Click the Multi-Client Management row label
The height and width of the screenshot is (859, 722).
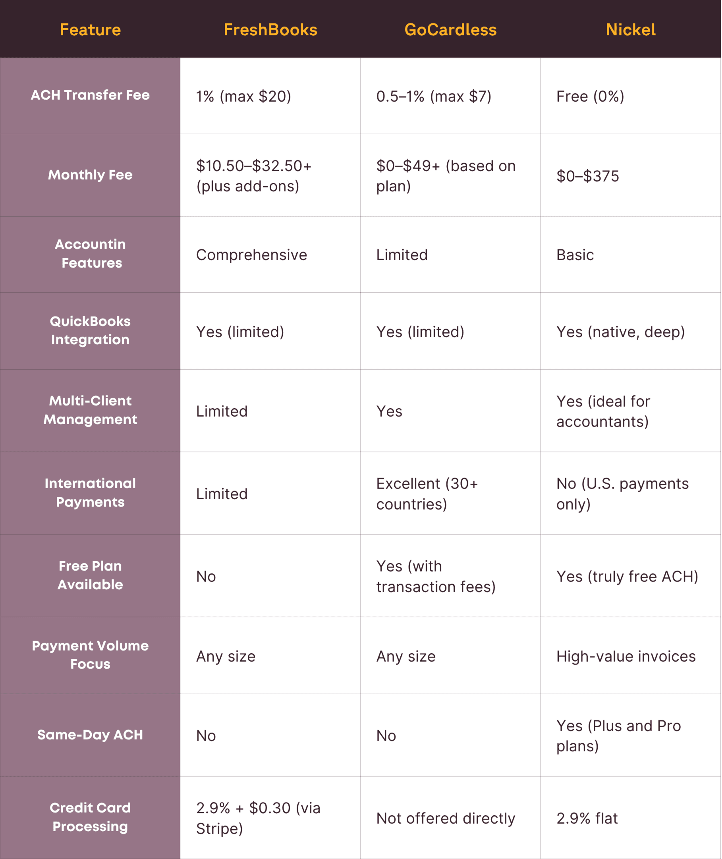90,410
